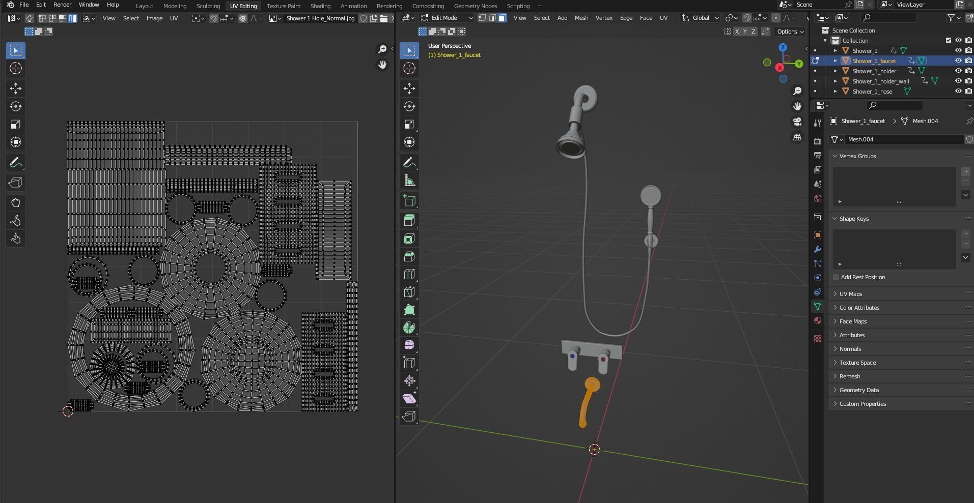The image size is (974, 503).
Task: Expand the Normals panel
Action: 901,349
